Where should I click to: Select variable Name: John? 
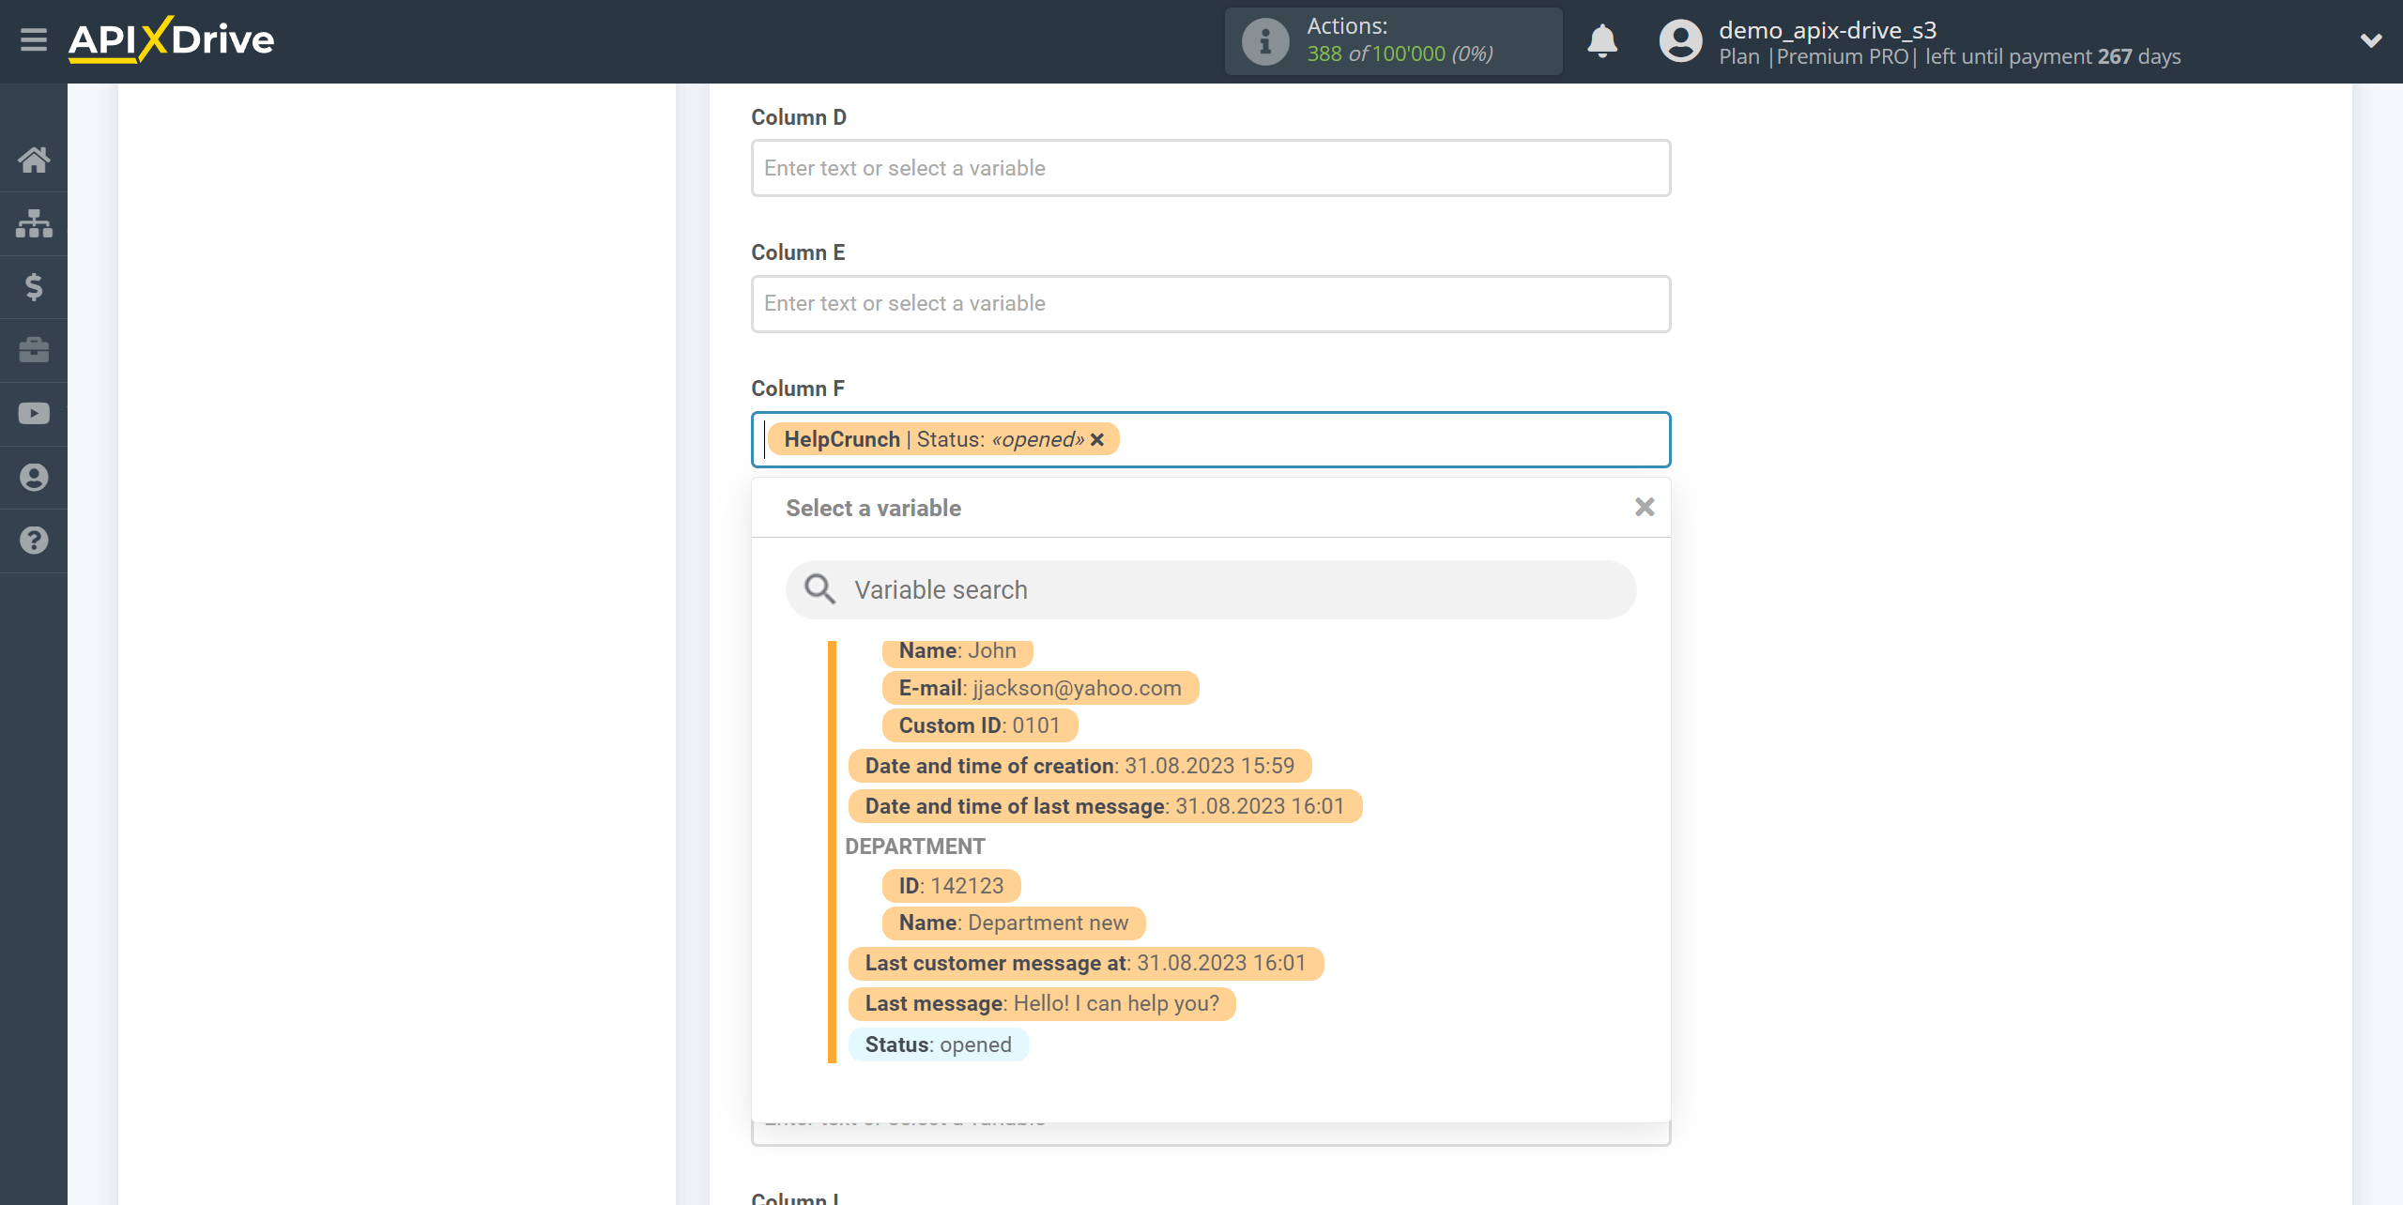(x=957, y=651)
